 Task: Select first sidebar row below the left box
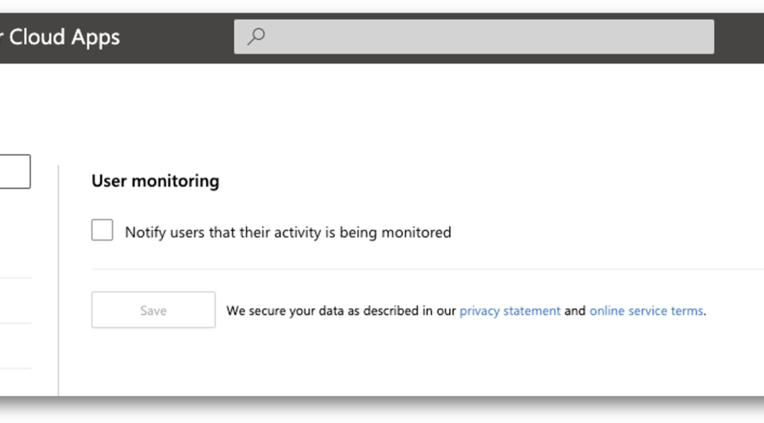(x=15, y=234)
